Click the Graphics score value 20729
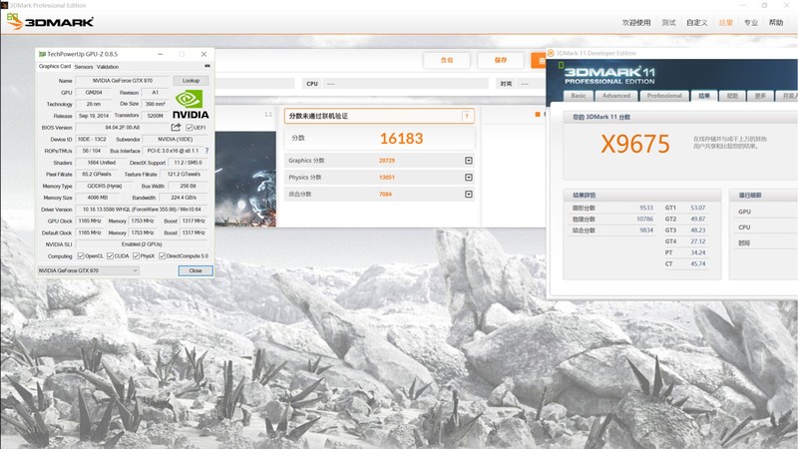 tap(387, 161)
